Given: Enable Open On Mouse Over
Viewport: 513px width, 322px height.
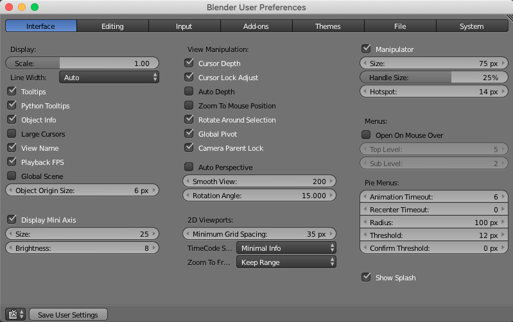Looking at the screenshot, I should pos(366,135).
